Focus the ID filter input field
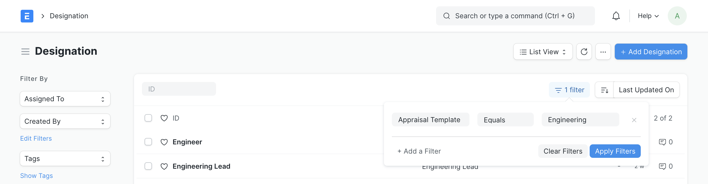The width and height of the screenshot is (708, 184). click(179, 89)
